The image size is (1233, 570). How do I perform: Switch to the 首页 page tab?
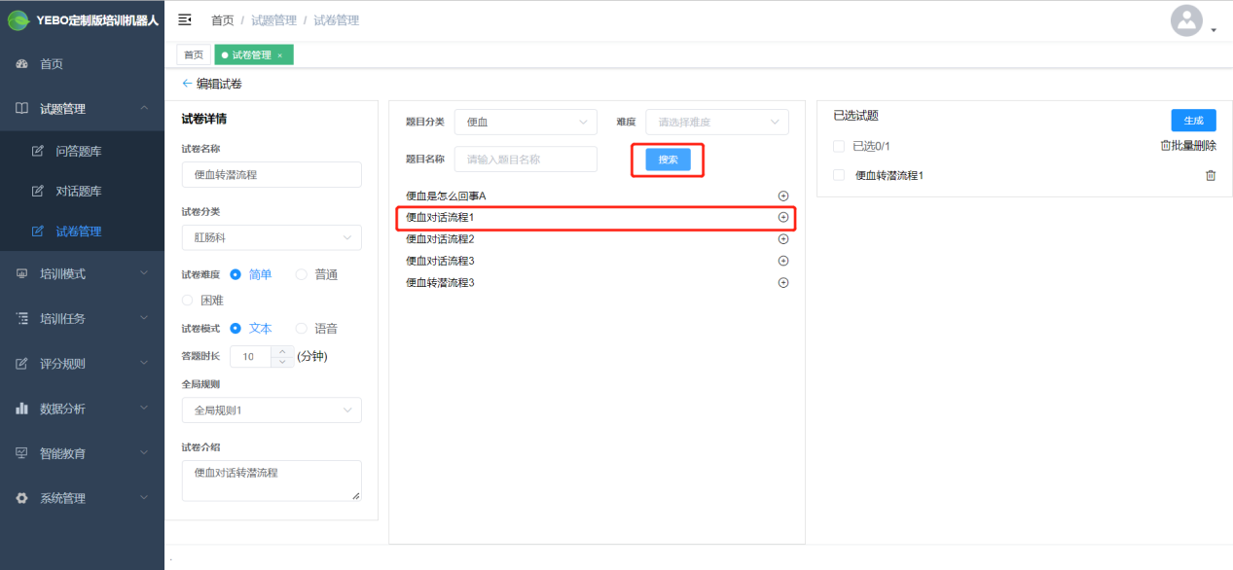pos(195,55)
